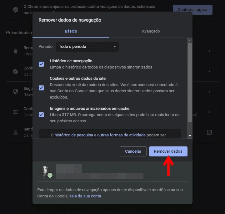Disable Imagens e arquivos armazenados em cache

(41, 115)
